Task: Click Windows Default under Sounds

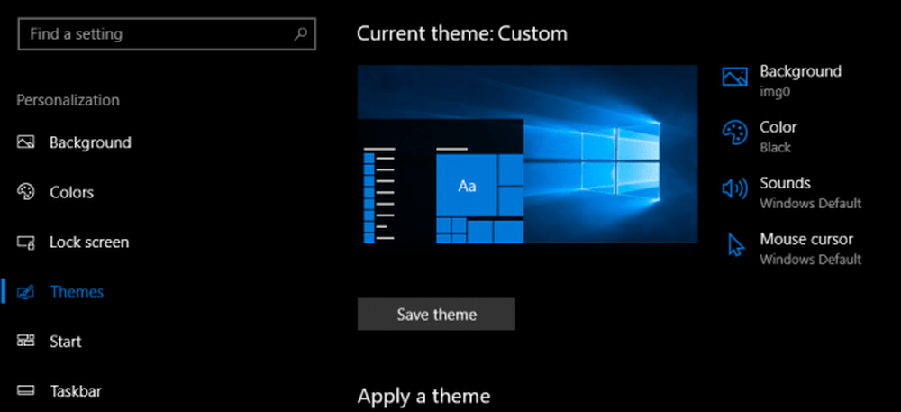Action: pyautogui.click(x=810, y=203)
